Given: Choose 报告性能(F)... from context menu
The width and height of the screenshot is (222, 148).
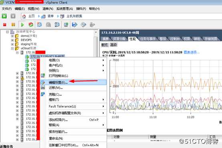Looking at the screenshot, I should coord(73,132).
